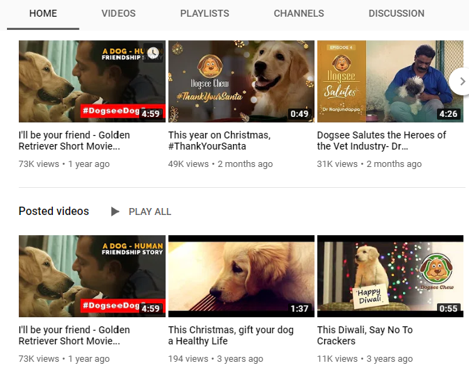Click the top-row title 'I'll be your friend - Golden Retriever'

click(x=74, y=141)
